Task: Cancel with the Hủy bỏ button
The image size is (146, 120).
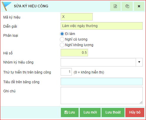Action: (135, 112)
